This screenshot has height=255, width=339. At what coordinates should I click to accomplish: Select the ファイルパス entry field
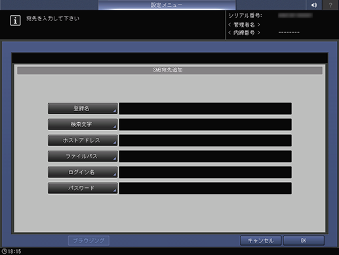pyautogui.click(x=205, y=156)
